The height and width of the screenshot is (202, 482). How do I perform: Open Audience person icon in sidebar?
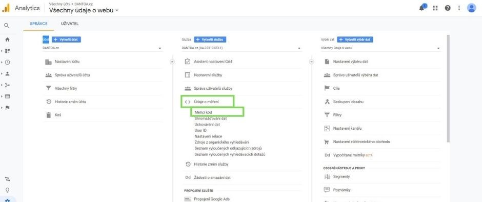(x=7, y=73)
